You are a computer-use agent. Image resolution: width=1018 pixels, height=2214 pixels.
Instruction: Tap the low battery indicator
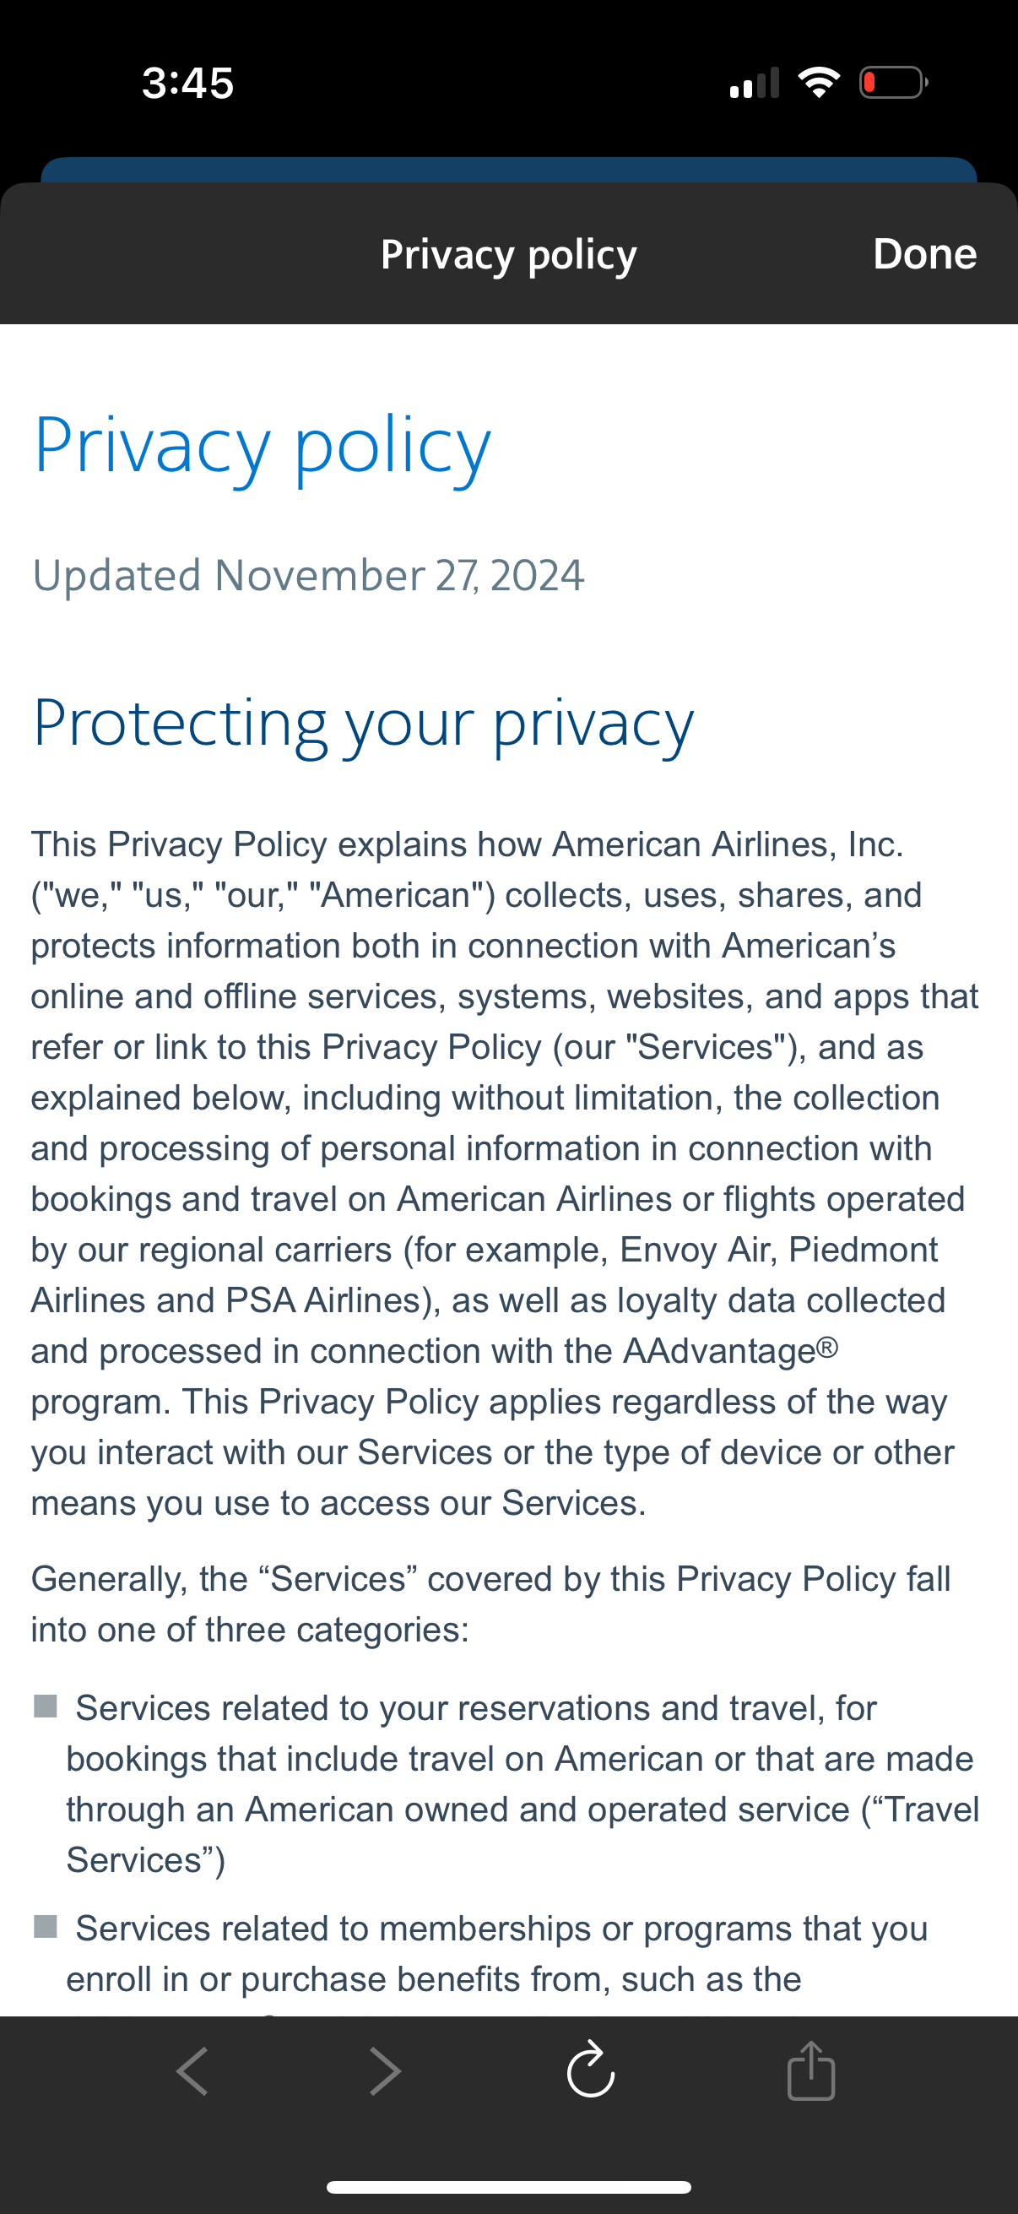[x=891, y=82]
